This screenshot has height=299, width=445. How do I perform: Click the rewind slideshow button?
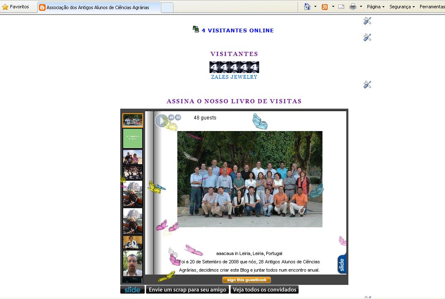[171, 117]
